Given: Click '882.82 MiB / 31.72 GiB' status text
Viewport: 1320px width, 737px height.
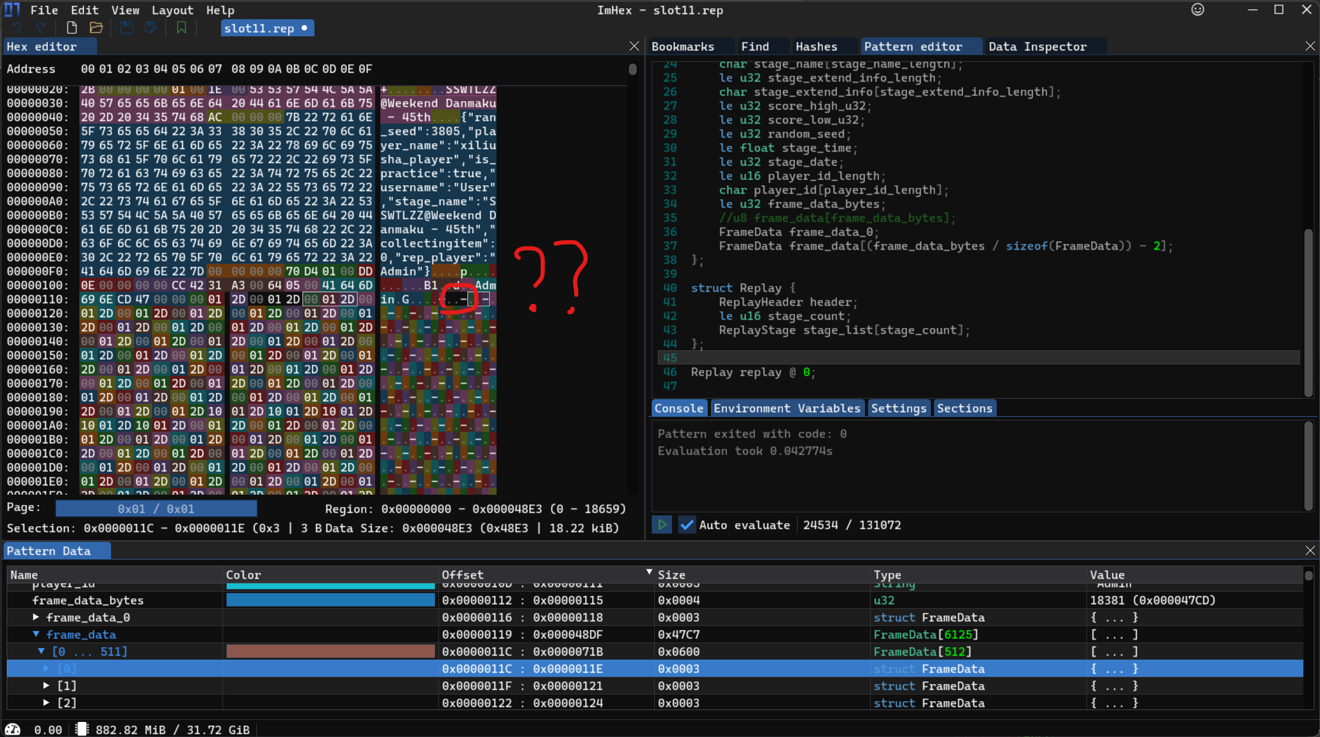Looking at the screenshot, I should click(x=173, y=730).
